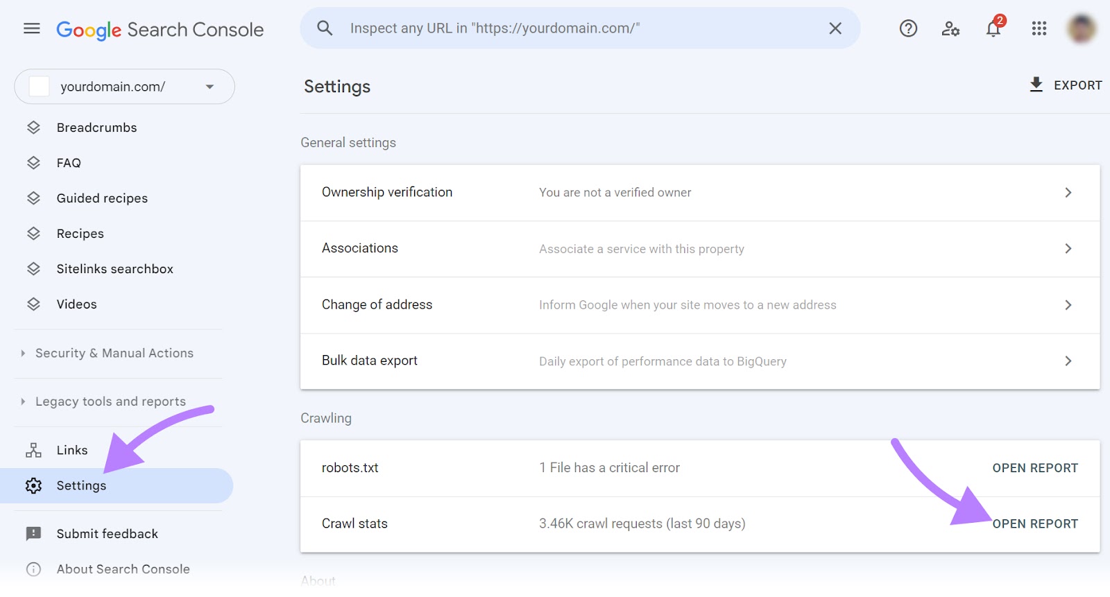Screen dimensions: 1110x597
Task: Open the hamburger main menu
Action: (32, 28)
